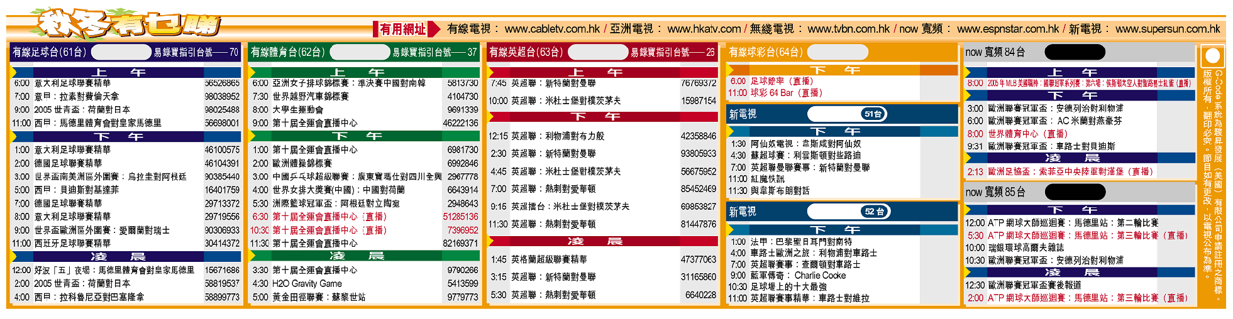1233x319 pixels.
Task: Select 6:00 亞洲女子排球錦標賽 row
Action: click(365, 83)
